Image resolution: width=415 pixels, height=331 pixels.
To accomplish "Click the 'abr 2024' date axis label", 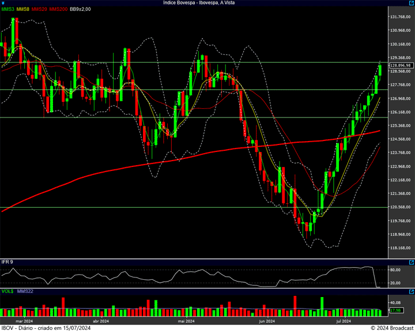I will [x=101, y=321].
